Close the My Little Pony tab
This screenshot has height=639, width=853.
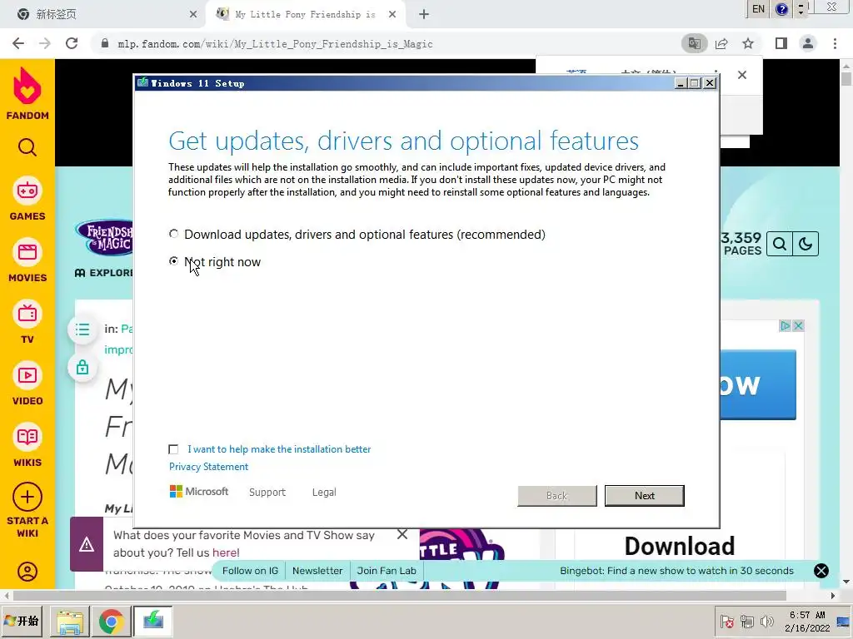pos(392,14)
